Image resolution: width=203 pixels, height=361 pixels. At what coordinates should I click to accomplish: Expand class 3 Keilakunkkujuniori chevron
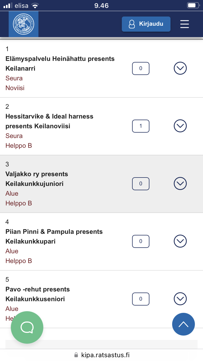tap(180, 183)
